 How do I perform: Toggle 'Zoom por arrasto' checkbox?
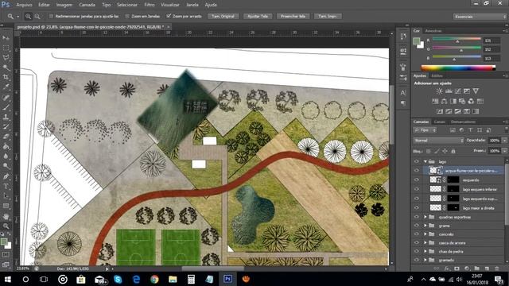(169, 16)
